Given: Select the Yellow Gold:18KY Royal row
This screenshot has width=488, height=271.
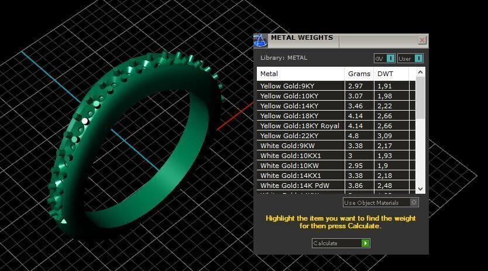Looking at the screenshot, I should (336, 126).
